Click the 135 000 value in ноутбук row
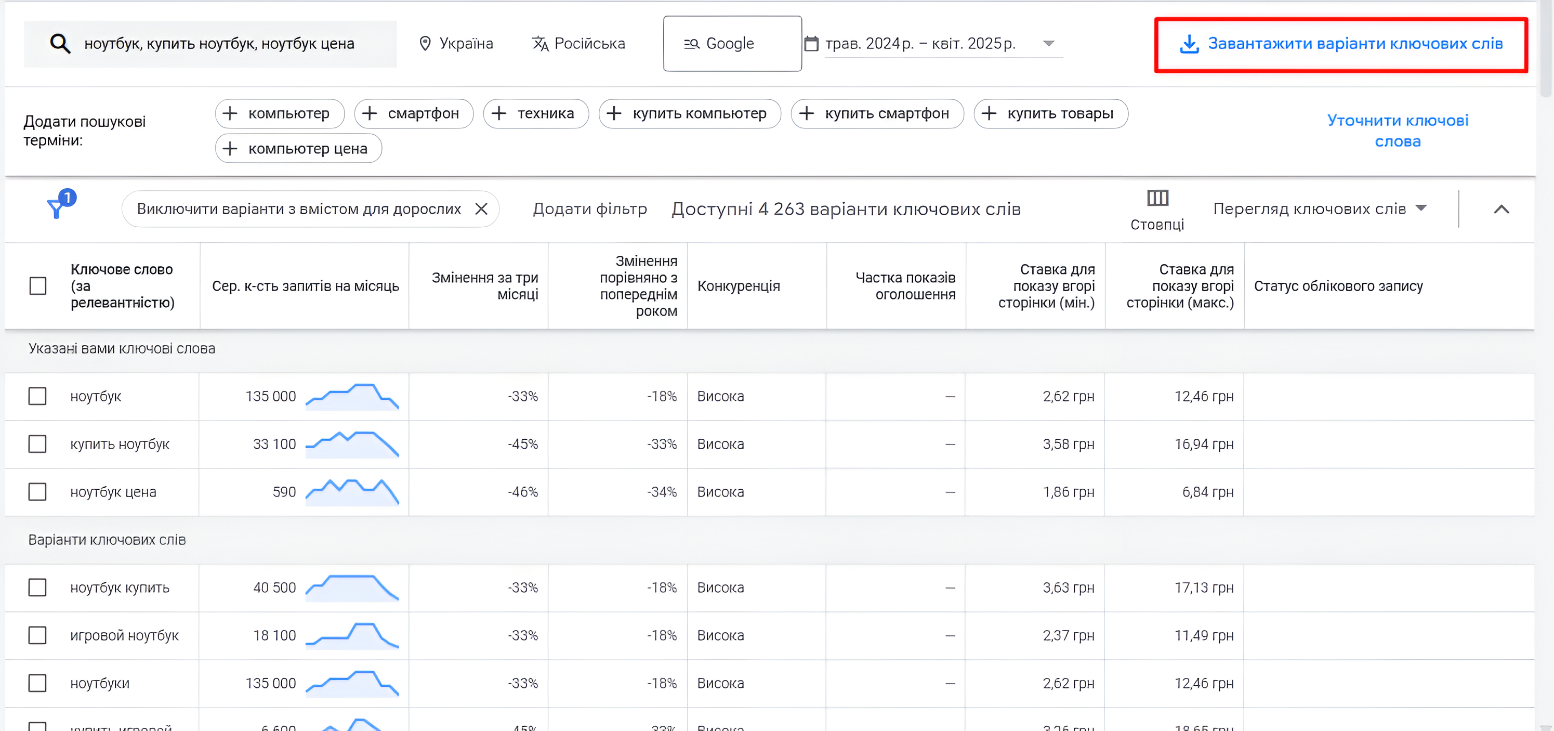Viewport: 1554px width, 731px height. (x=270, y=397)
